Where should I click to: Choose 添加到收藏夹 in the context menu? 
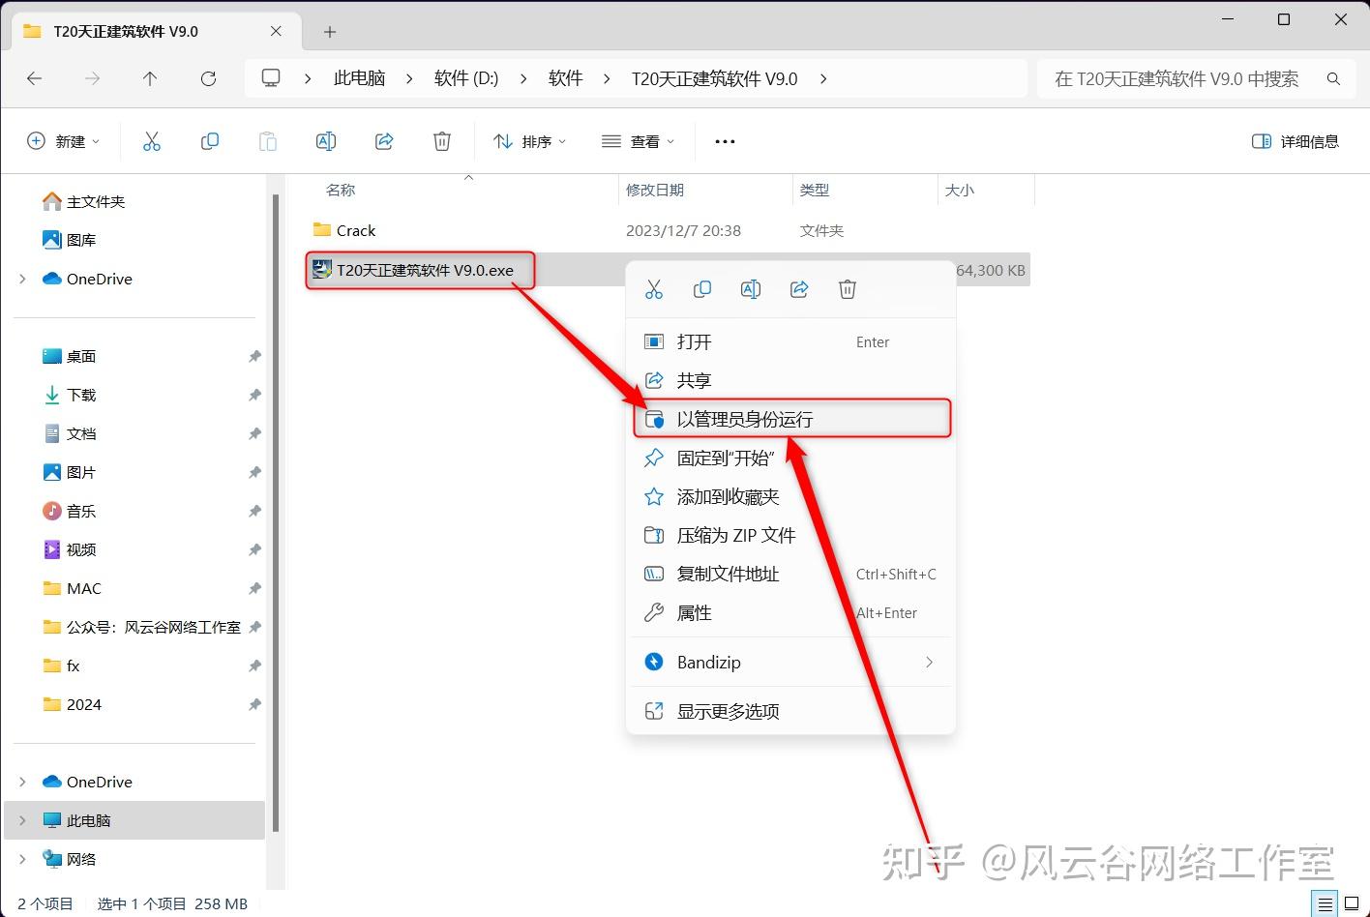click(791, 496)
